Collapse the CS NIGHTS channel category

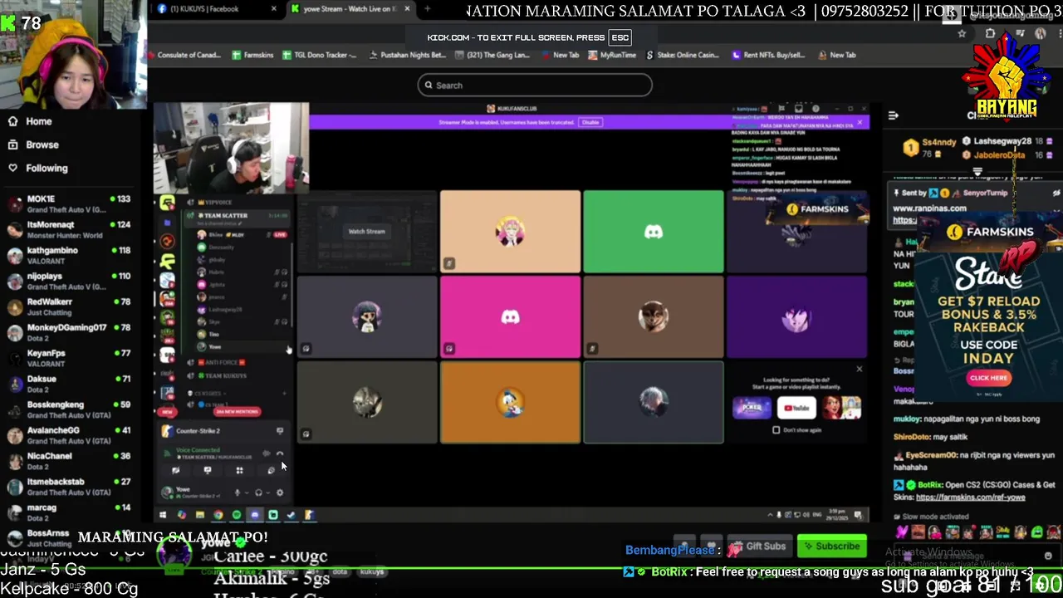[x=208, y=393]
